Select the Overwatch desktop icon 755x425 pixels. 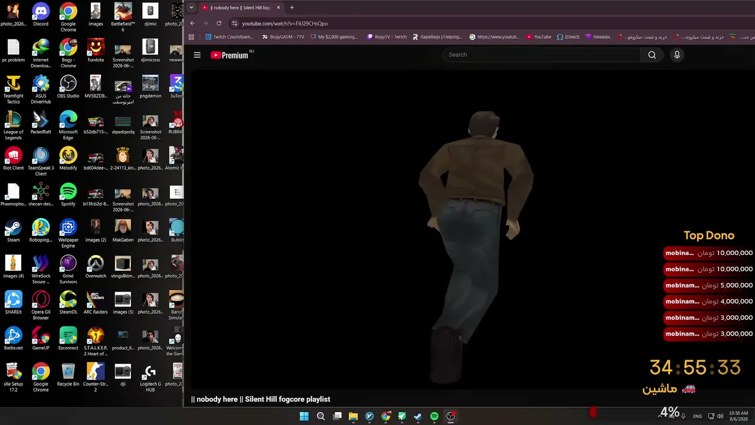(96, 267)
